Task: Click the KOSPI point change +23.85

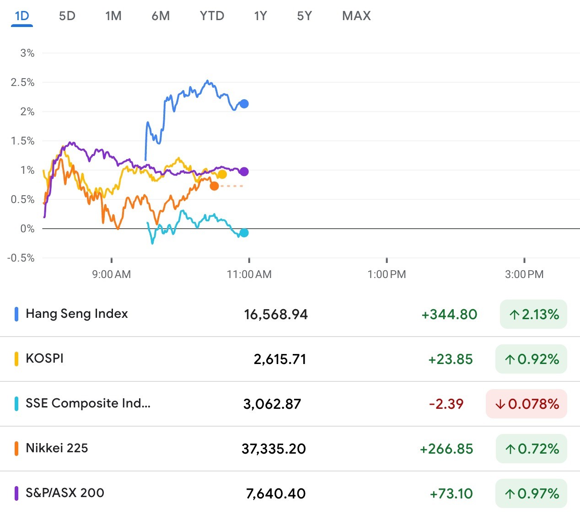Action: coord(451,359)
